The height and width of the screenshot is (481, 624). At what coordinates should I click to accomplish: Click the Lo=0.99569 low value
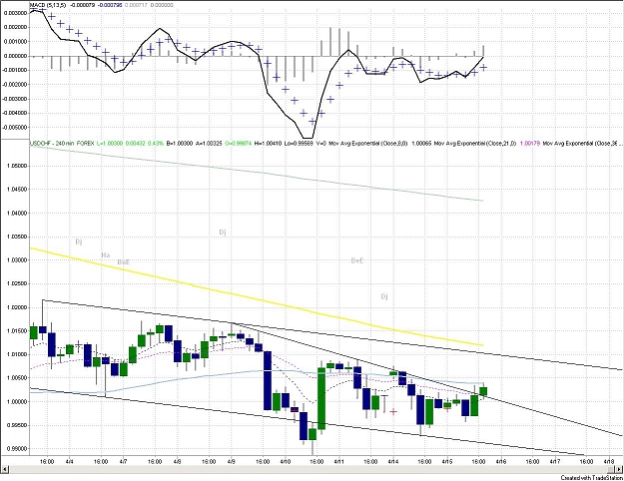click(300, 143)
